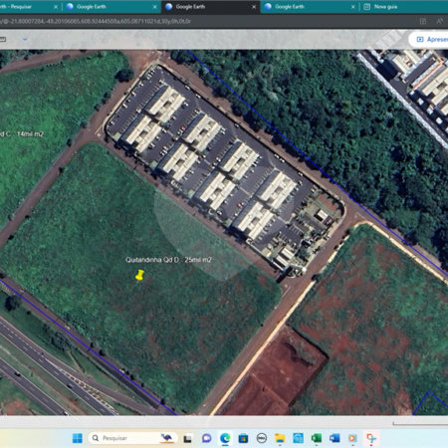Click the Quitandinha Qd D placemark label
The image size is (448, 448).
click(x=168, y=260)
